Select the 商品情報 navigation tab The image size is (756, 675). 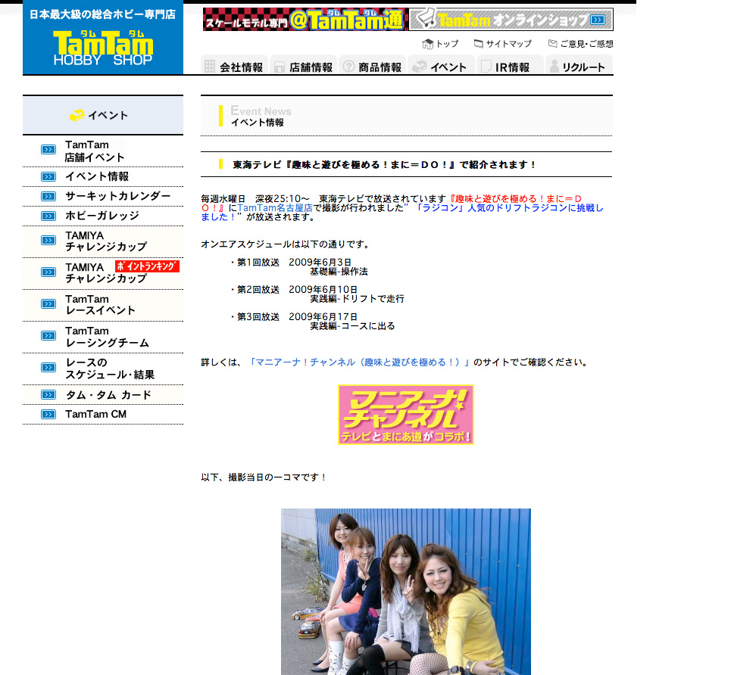click(x=373, y=67)
